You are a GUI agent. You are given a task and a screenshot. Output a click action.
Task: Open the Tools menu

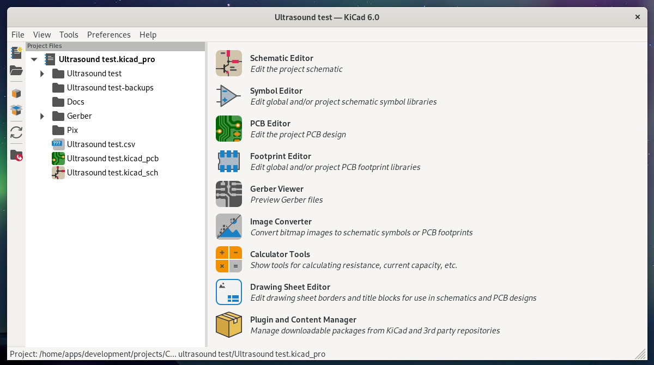(69, 34)
